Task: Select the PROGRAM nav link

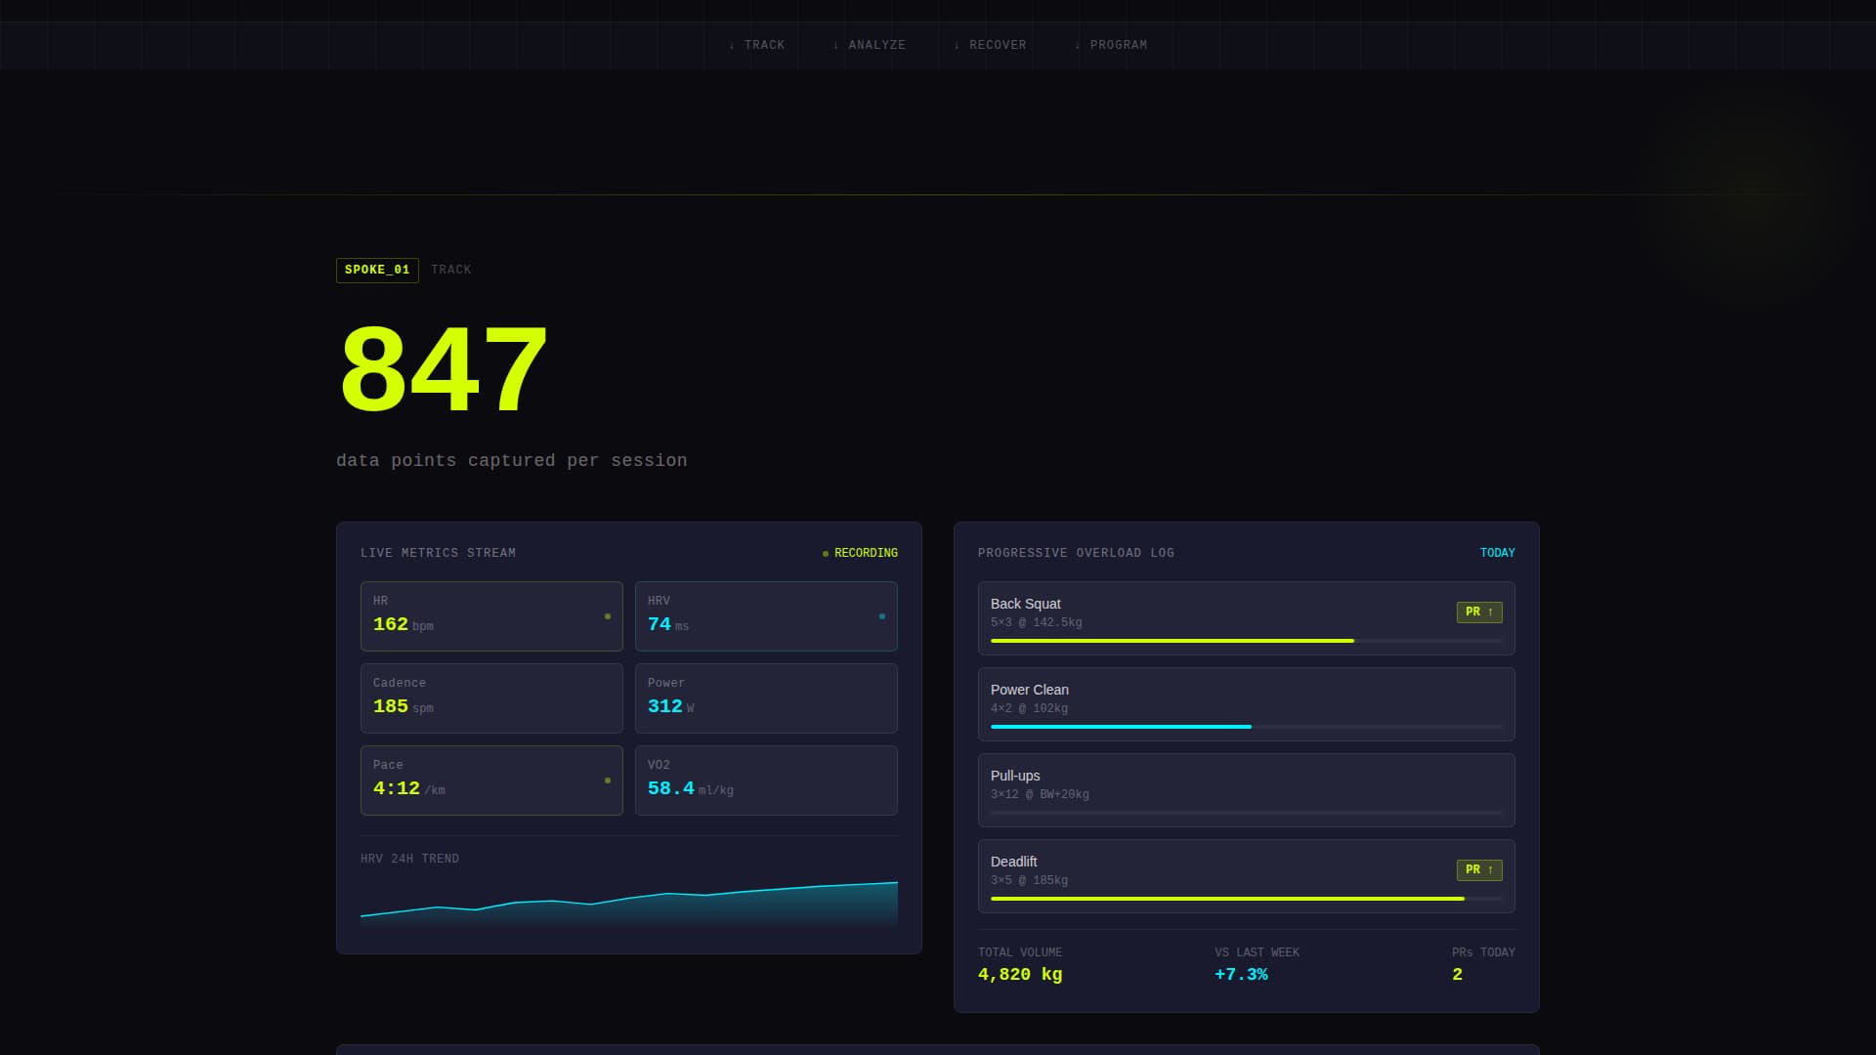Action: [x=1111, y=45]
